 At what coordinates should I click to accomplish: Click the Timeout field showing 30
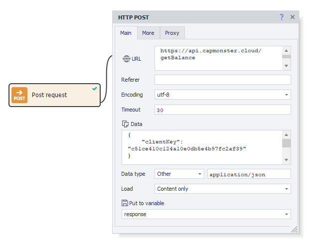(x=222, y=110)
